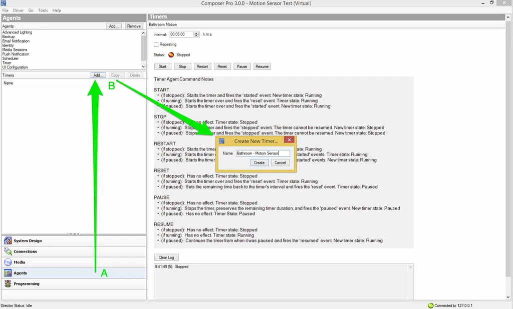Click the Director Status: Idle text
This screenshot has width=513, height=309.
17,305
